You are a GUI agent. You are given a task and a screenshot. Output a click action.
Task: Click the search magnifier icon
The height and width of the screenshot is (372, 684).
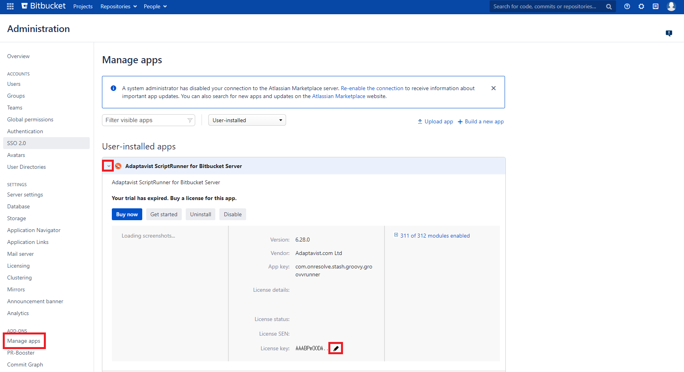tap(609, 7)
